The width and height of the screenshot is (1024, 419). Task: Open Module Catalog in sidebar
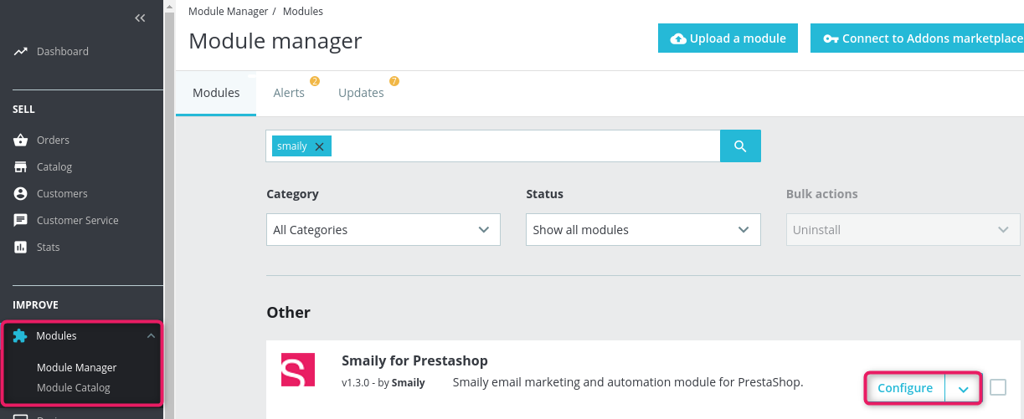pyautogui.click(x=74, y=387)
